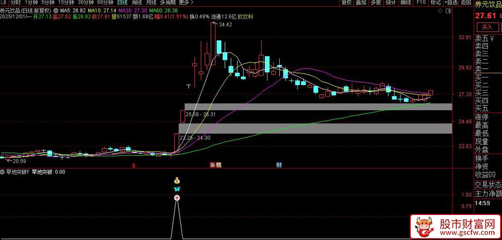Screen dimensions: 502x240
Task: Click the 14:59 tick time entry
Action: tap(483, 203)
